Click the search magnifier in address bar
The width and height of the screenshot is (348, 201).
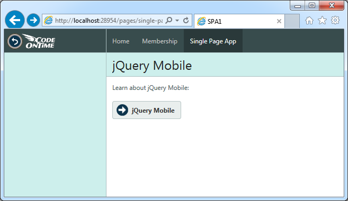(x=169, y=21)
